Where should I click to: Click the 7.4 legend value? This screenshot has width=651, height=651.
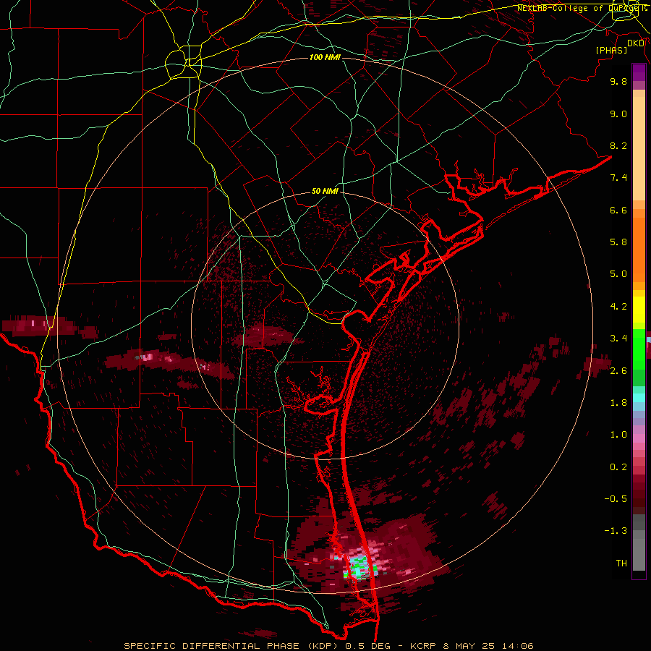pos(618,178)
